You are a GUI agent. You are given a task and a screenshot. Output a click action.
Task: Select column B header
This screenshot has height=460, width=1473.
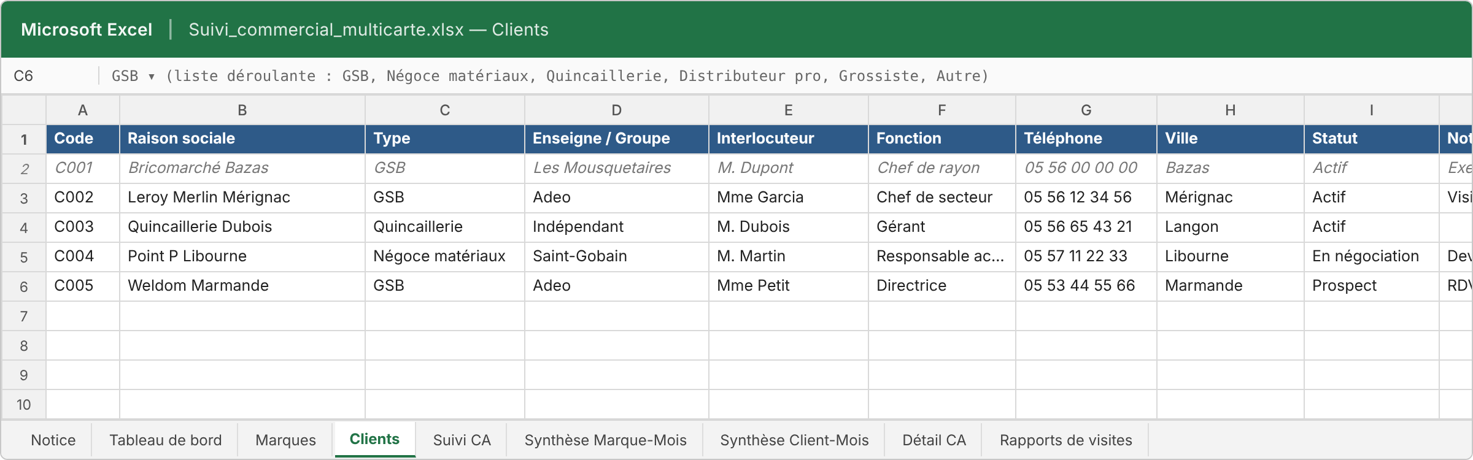click(242, 110)
